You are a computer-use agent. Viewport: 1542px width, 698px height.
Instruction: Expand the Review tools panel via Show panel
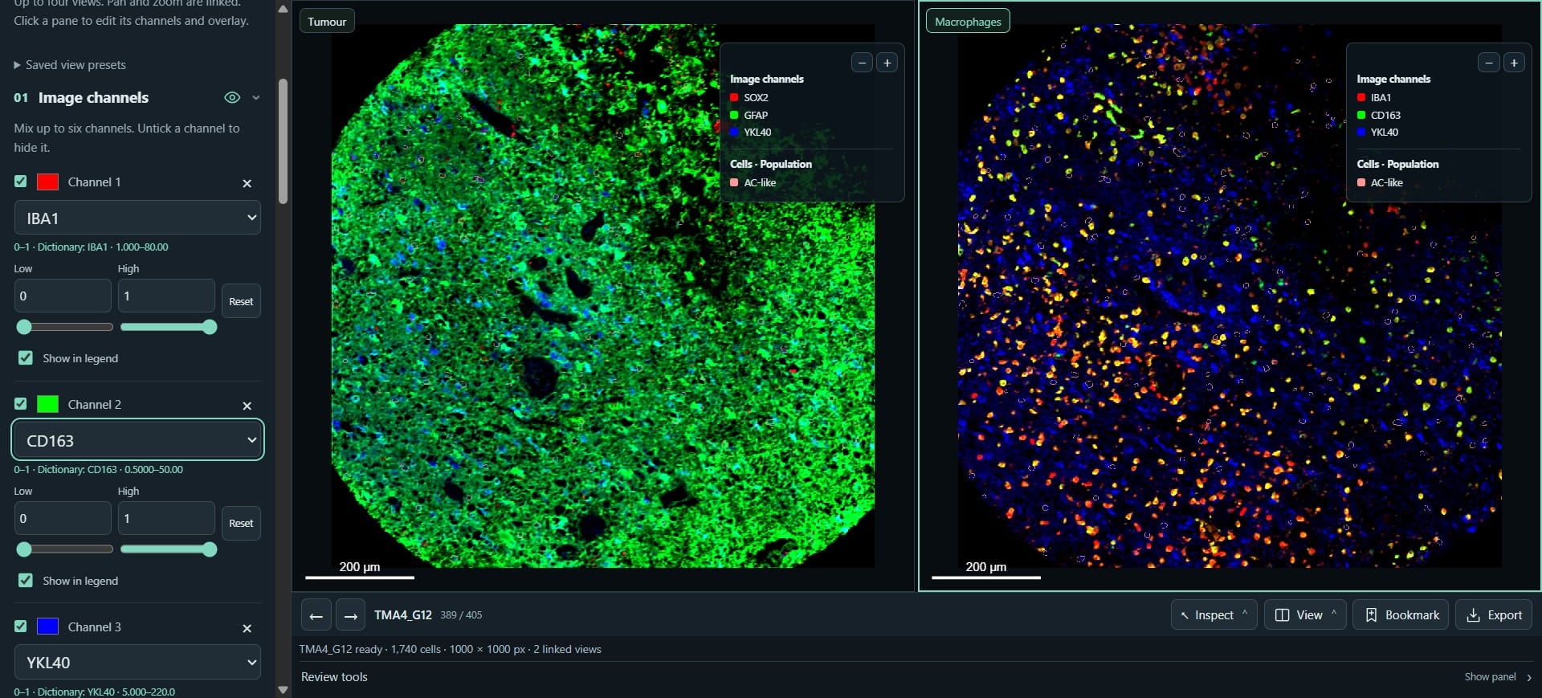click(1498, 677)
